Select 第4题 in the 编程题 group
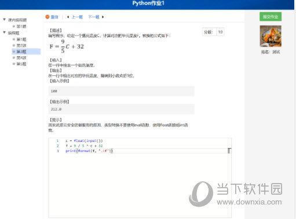Image resolution: width=296 pixels, height=219 pixels. point(21,58)
